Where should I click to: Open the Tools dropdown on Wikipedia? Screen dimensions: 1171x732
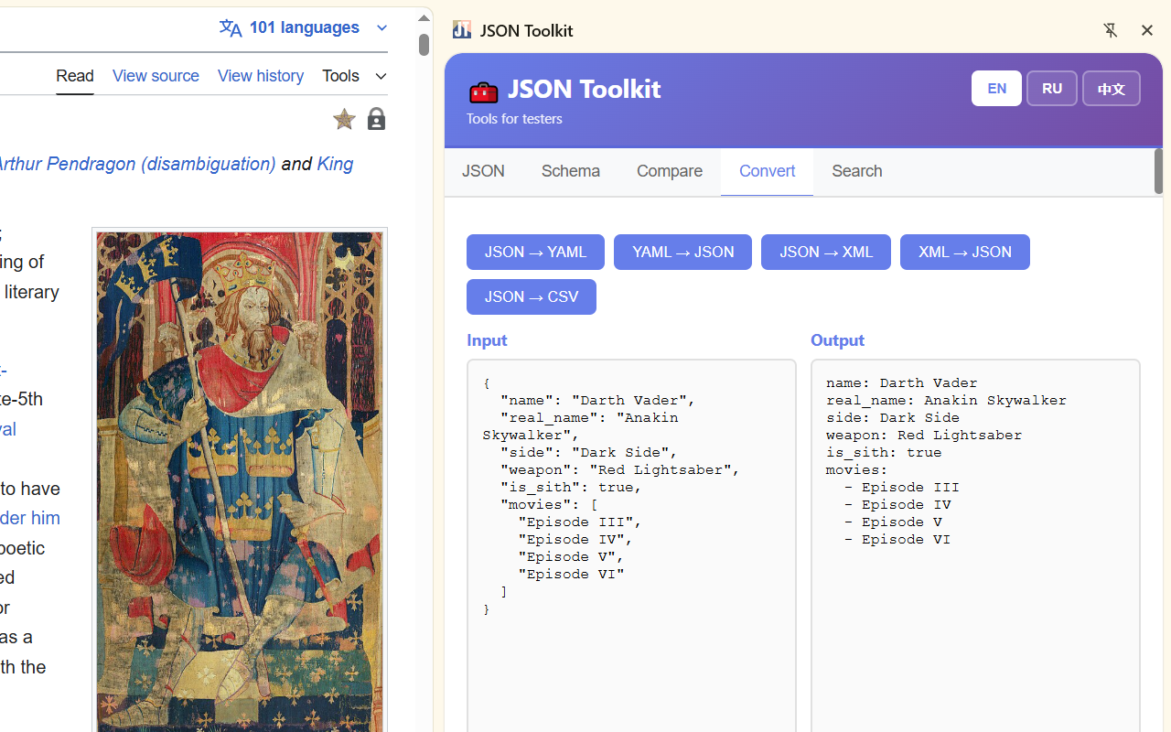pyautogui.click(x=354, y=76)
